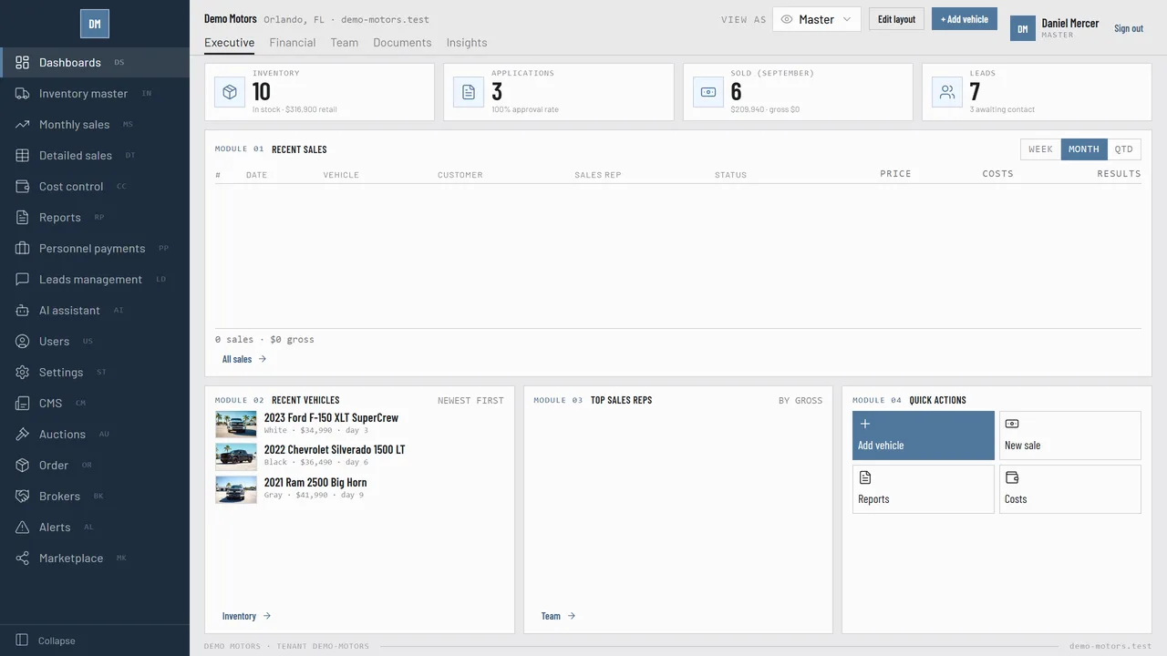Click the Dashboards sidebar icon
Viewport: 1167px width, 656px height.
[x=23, y=63]
